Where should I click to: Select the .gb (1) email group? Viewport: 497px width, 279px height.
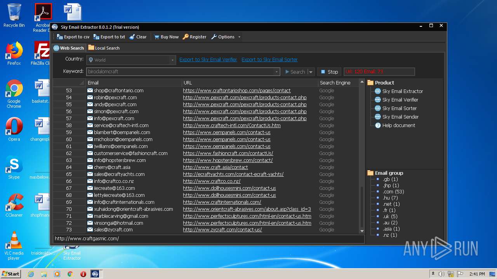390,179
